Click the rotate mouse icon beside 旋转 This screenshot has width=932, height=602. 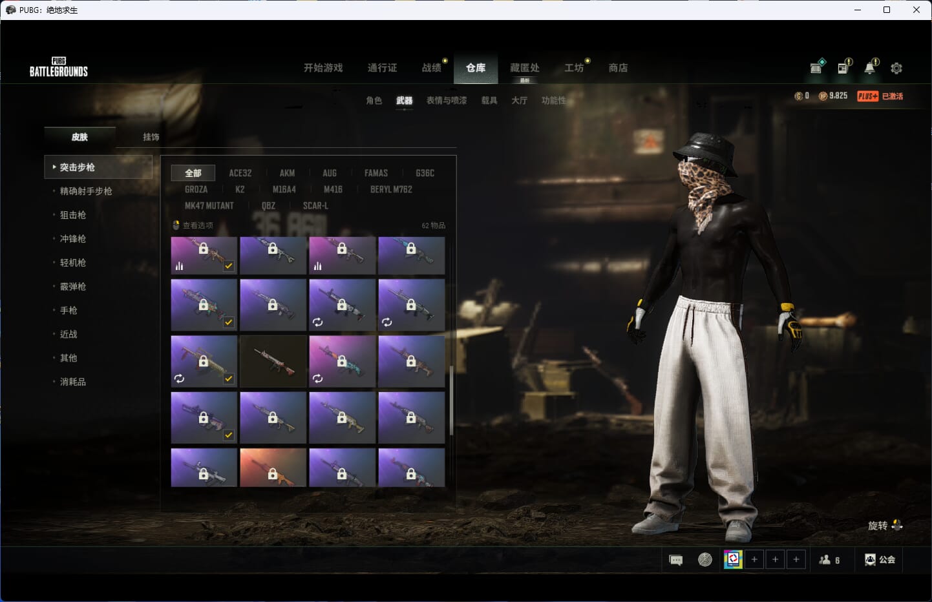click(897, 525)
